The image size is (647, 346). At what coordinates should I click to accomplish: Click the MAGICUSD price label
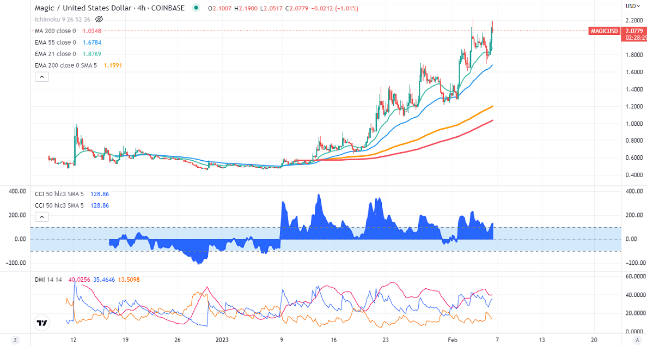tap(605, 31)
